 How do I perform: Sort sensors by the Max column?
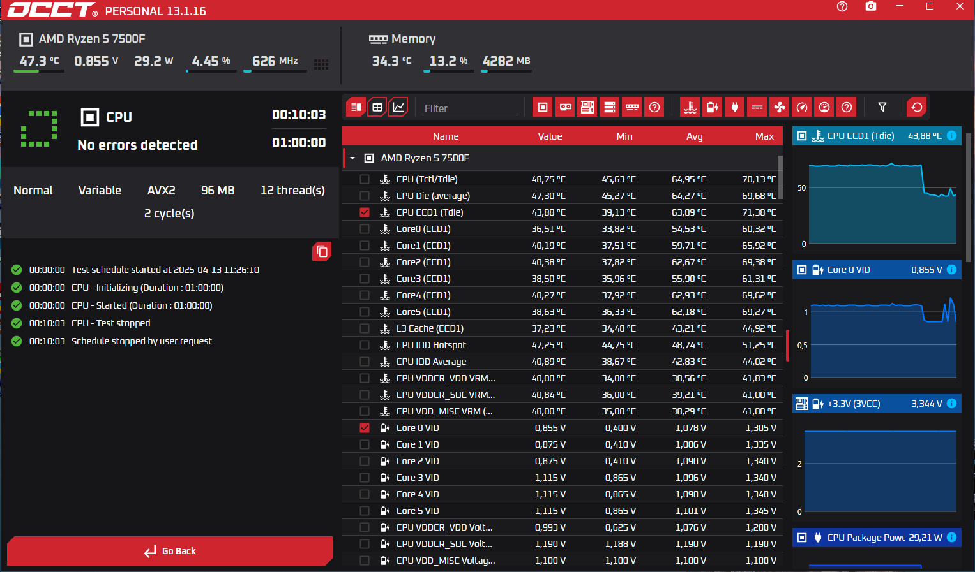pos(764,136)
